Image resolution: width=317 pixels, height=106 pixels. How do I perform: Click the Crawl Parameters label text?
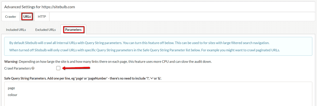pos(17,68)
